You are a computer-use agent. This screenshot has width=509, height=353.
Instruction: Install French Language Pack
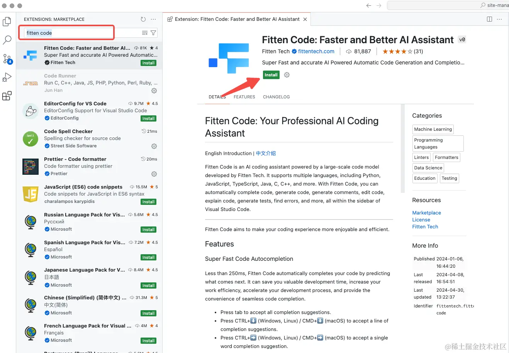(x=148, y=341)
